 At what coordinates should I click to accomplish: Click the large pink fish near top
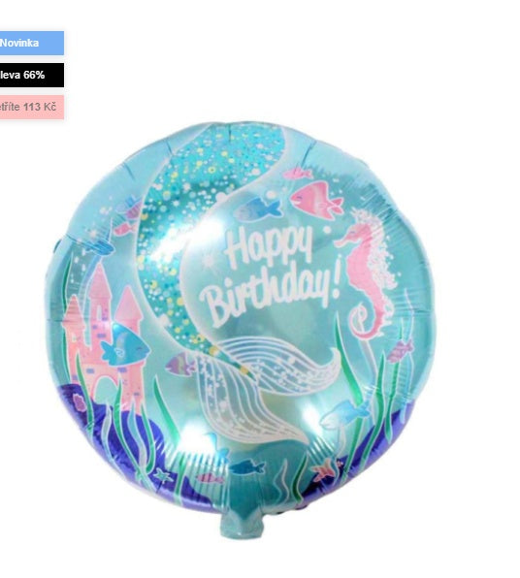click(x=316, y=200)
